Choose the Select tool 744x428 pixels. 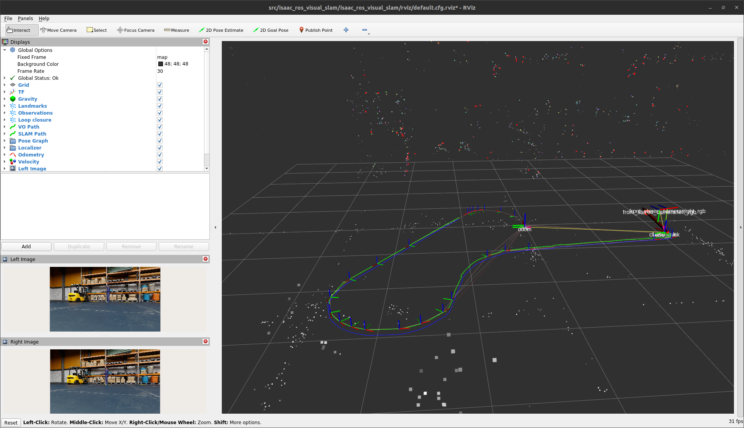coord(97,30)
